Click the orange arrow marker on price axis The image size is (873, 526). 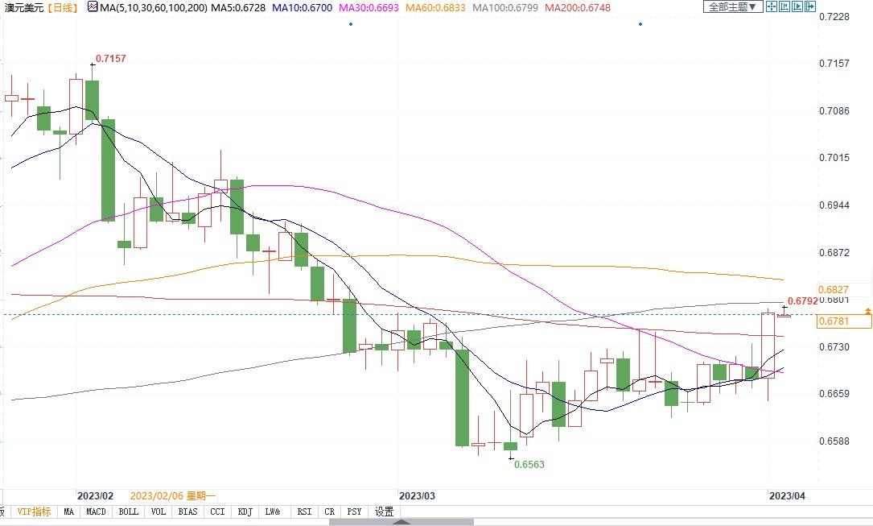coord(867,310)
